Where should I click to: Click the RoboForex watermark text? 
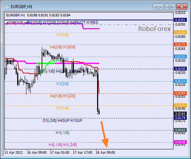[x=155, y=29]
